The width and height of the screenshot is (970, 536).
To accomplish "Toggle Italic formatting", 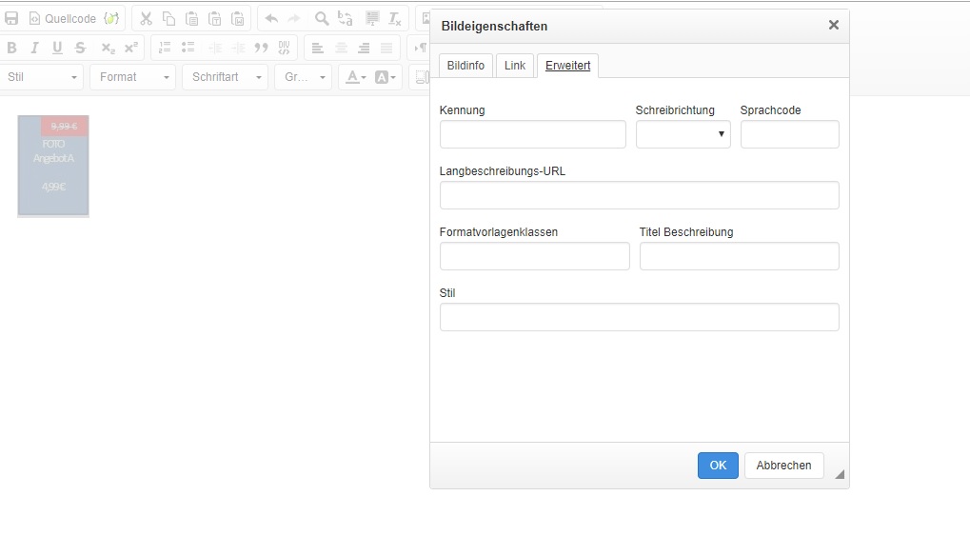I will click(34, 48).
